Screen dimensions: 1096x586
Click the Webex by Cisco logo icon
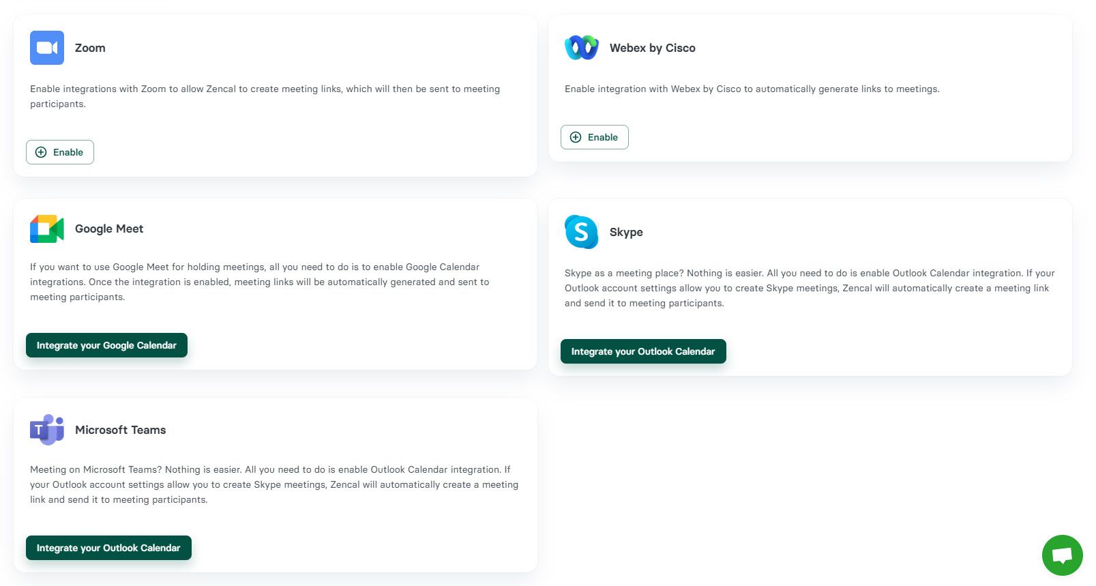581,48
